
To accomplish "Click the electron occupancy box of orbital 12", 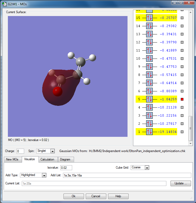I will (x=149, y=42).
